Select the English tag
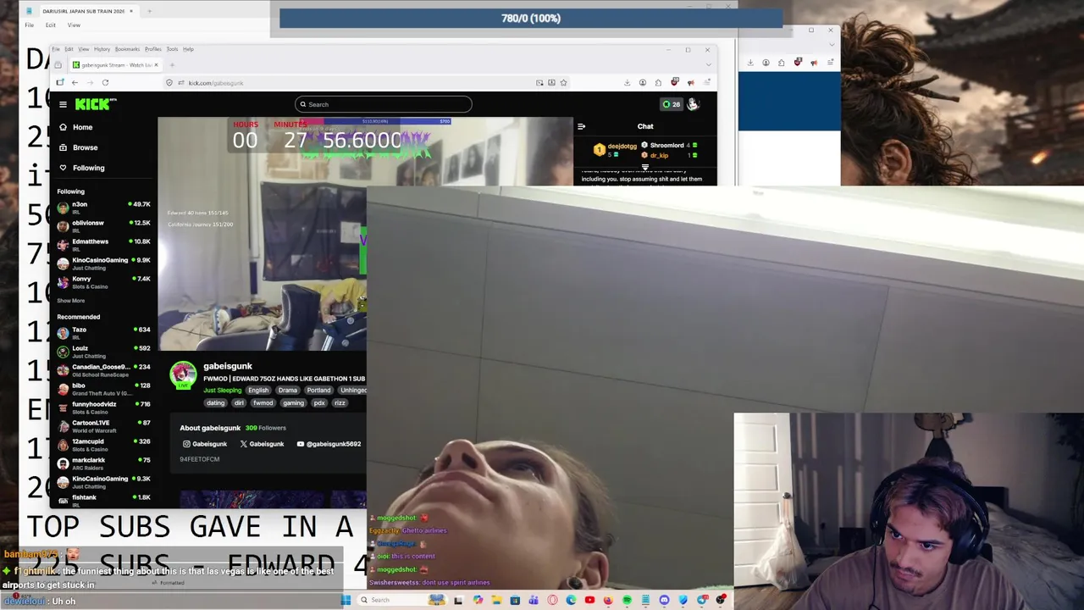Image resolution: width=1084 pixels, height=610 pixels. (x=258, y=391)
